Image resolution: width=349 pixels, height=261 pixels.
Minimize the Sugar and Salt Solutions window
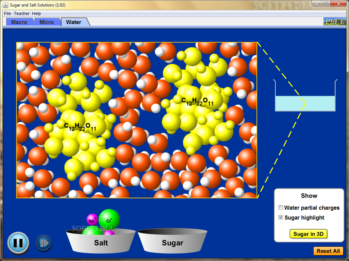[x=316, y=3]
